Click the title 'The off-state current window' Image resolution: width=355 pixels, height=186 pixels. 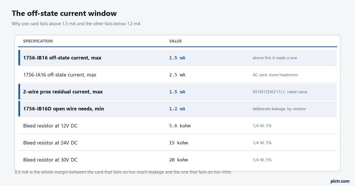pyautogui.click(x=64, y=13)
